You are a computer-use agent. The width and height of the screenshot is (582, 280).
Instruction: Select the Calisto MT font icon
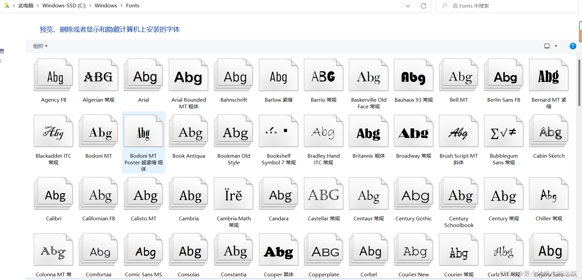pyautogui.click(x=143, y=194)
